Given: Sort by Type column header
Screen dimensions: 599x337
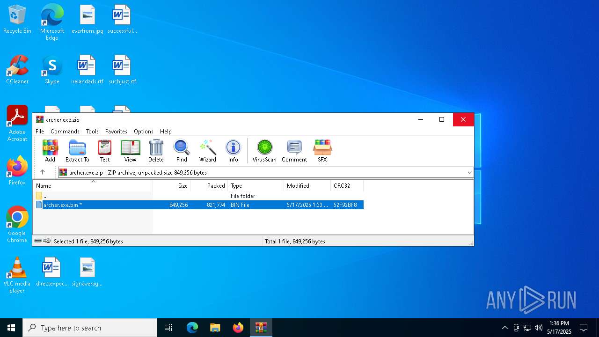Looking at the screenshot, I should [256, 186].
